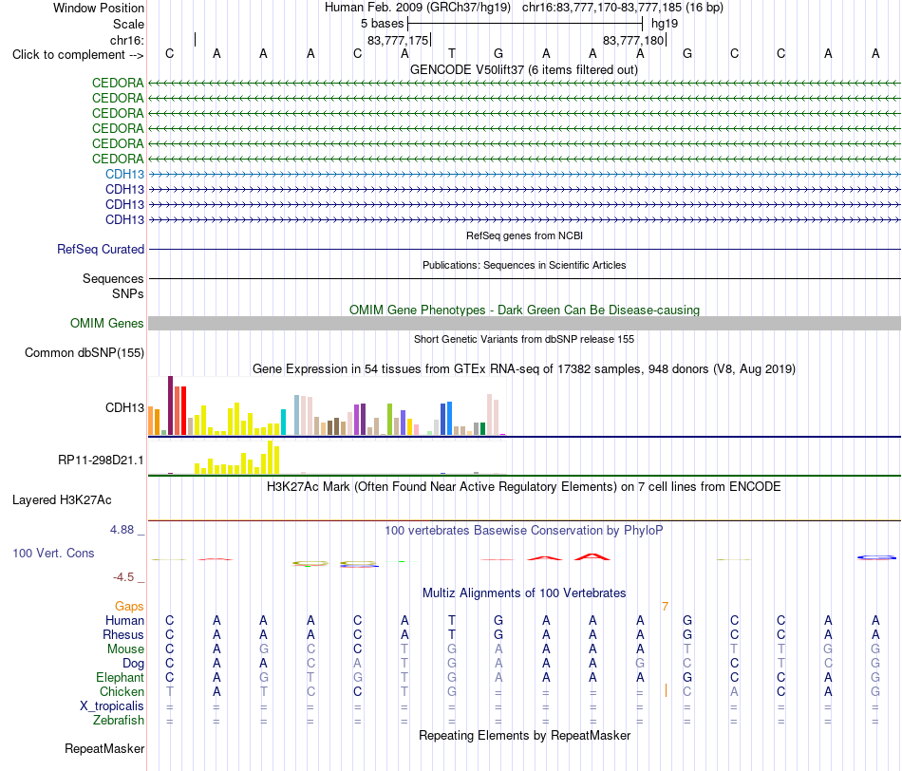902x771 pixels.
Task: Open 'Publications: Sequences in Scientific Articles' title
Action: coord(524,265)
